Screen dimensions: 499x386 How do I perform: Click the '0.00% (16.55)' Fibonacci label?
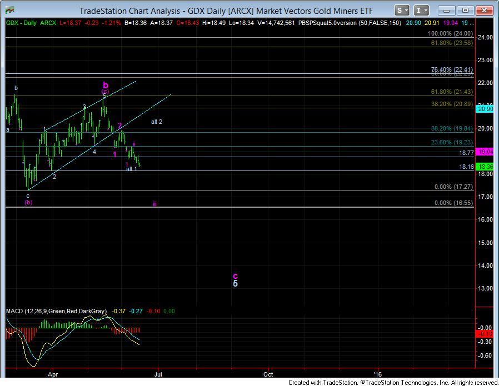(454, 203)
